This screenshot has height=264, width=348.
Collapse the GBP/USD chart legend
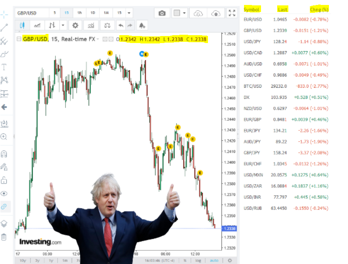pyautogui.click(x=19, y=39)
